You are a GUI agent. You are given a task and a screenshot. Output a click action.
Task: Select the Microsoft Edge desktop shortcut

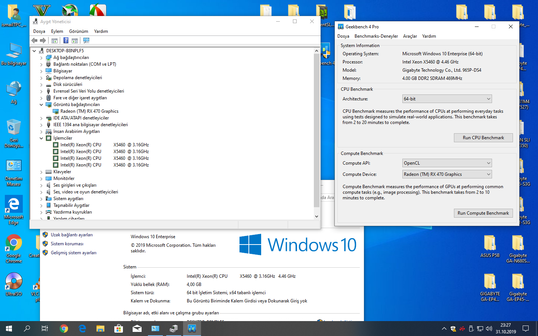click(14, 210)
